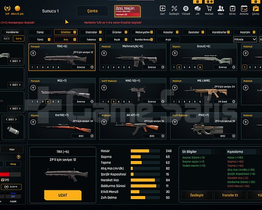Screen dimensions: 262x210
Task: Select set slot 6 on TRX[+6]
Action: coord(58,67)
